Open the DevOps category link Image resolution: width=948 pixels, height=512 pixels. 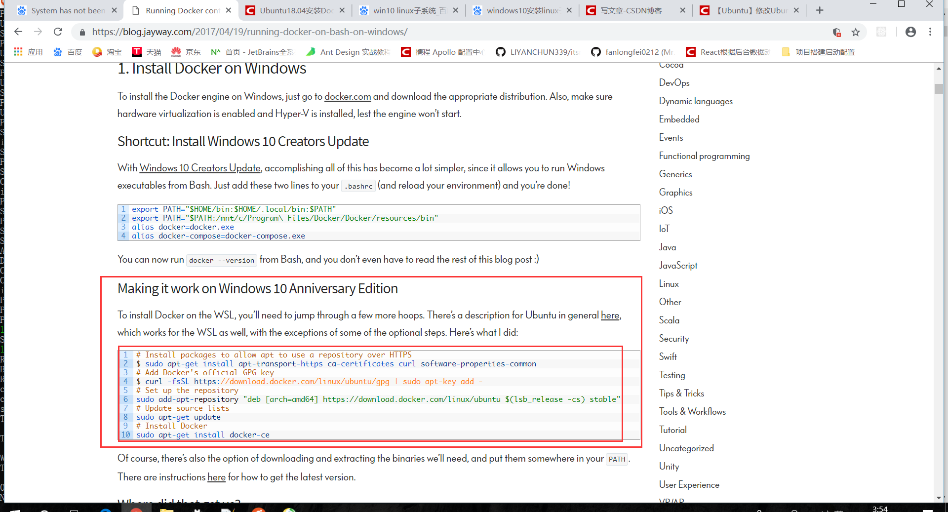pyautogui.click(x=674, y=83)
